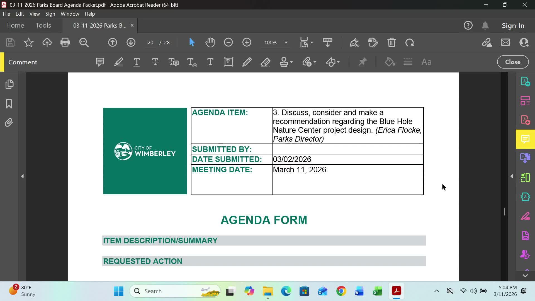Toggle the Selection arrow tool
Screen dimensions: 535x301
[192, 42]
